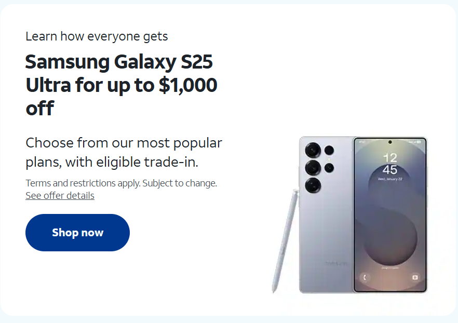
Task: Click the 'Wed, January 22' date text
Action: [x=390, y=179]
